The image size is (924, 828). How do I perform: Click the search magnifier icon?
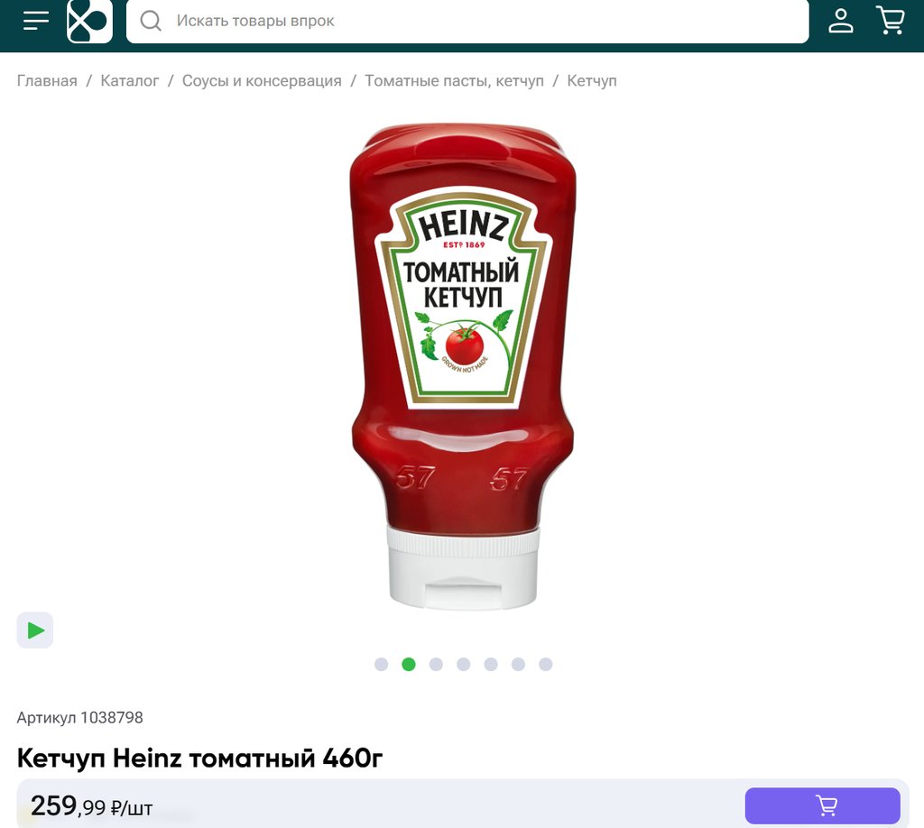pos(151,21)
